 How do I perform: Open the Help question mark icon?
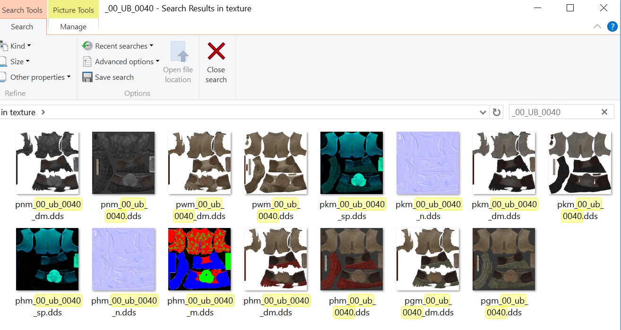612,26
